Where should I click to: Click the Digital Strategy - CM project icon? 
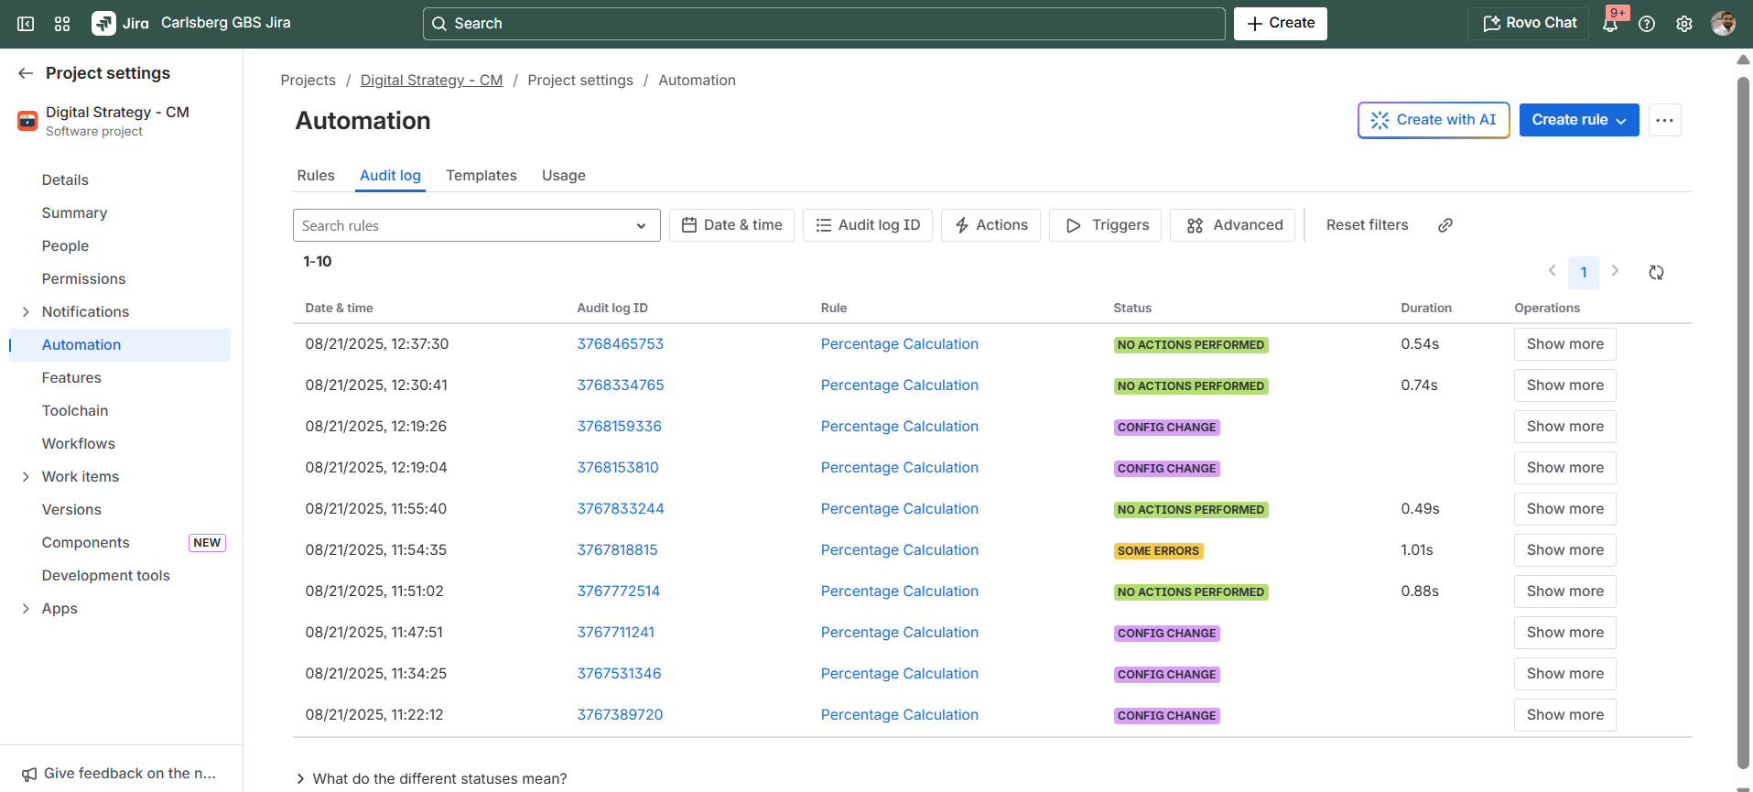[27, 120]
